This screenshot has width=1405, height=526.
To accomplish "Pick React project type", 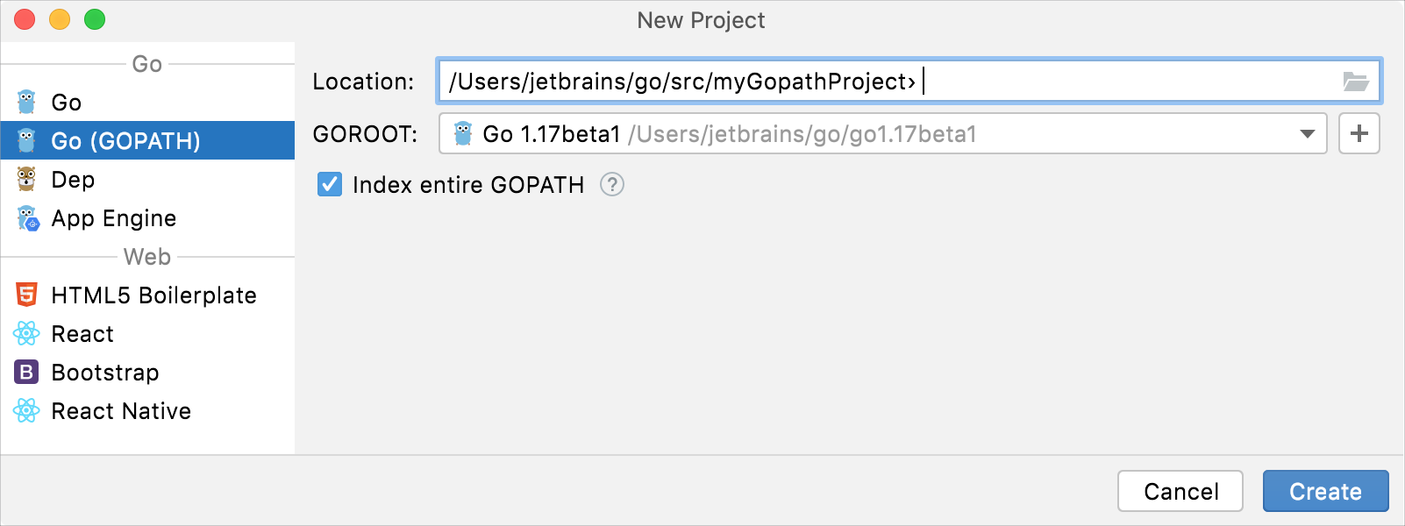I will (147, 334).
